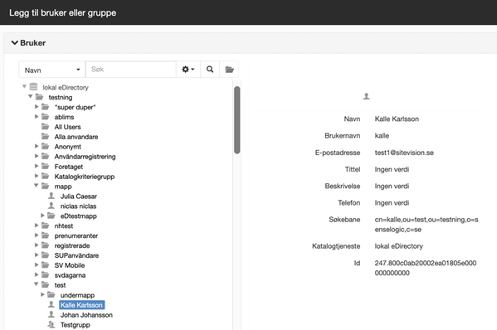The width and height of the screenshot is (497, 330).
Task: Click the folder icon beside Alla anvandare
Action: coord(46,137)
